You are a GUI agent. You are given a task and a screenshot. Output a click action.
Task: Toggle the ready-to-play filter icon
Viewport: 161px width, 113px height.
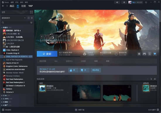(32, 18)
